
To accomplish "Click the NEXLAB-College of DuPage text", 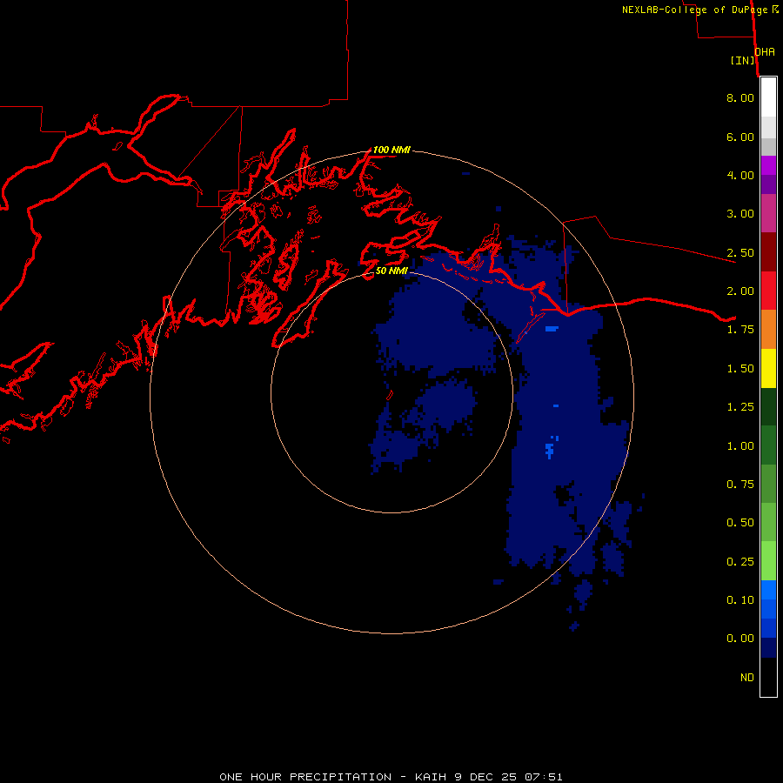I will click(694, 10).
